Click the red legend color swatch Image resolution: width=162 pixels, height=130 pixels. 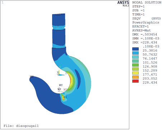[135, 81]
